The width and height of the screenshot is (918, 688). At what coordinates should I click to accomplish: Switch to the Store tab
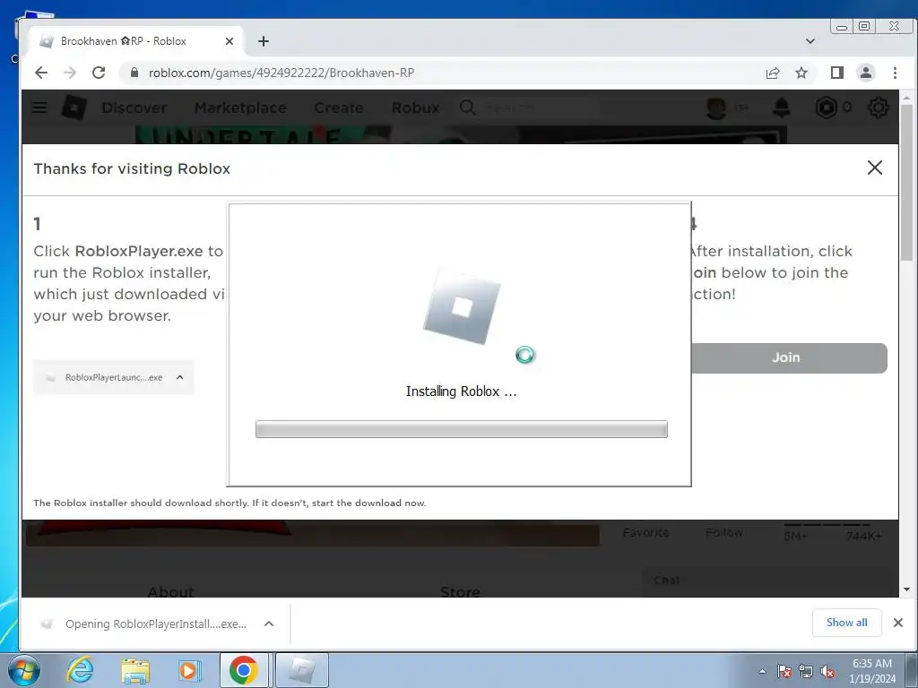(x=460, y=591)
